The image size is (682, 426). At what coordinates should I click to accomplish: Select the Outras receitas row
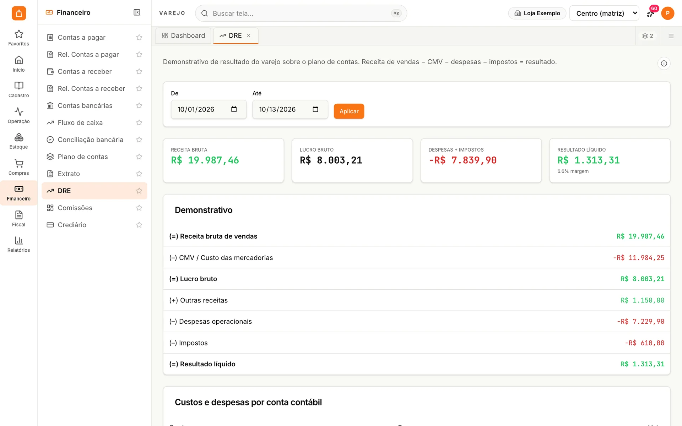point(417,300)
